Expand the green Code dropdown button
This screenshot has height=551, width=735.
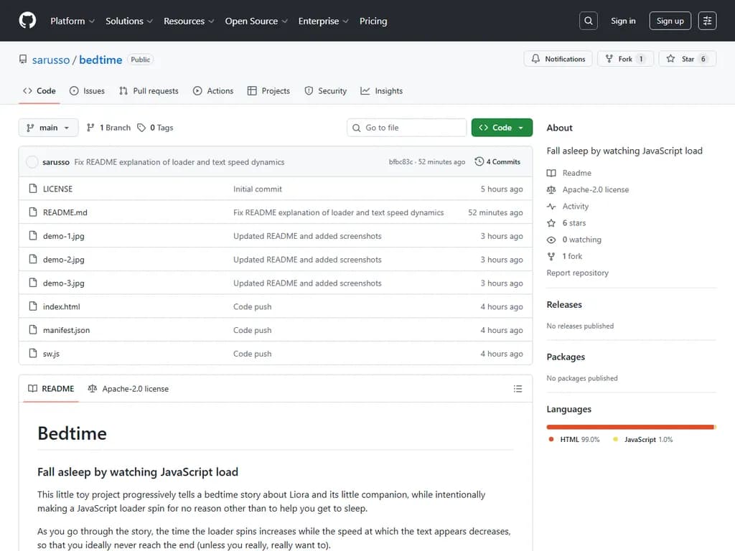(502, 128)
